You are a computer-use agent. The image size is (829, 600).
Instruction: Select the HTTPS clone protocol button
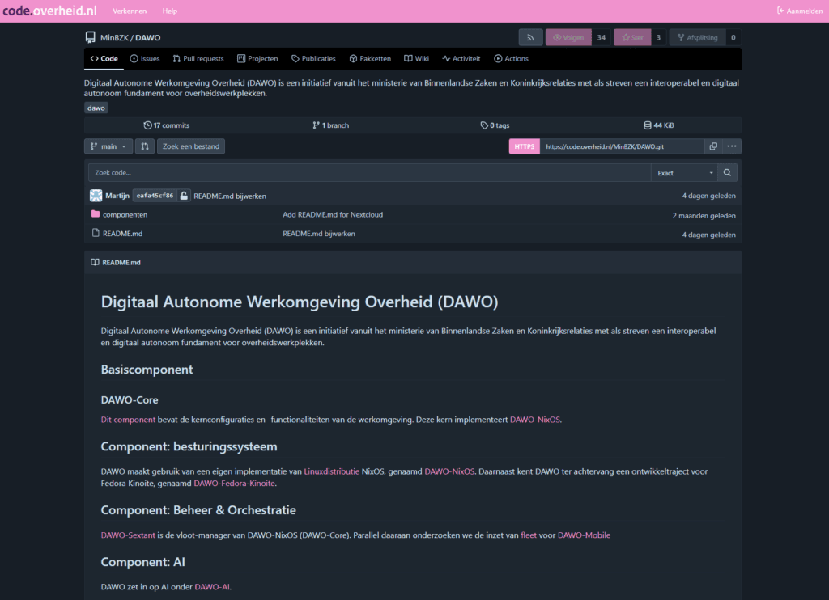pos(525,146)
